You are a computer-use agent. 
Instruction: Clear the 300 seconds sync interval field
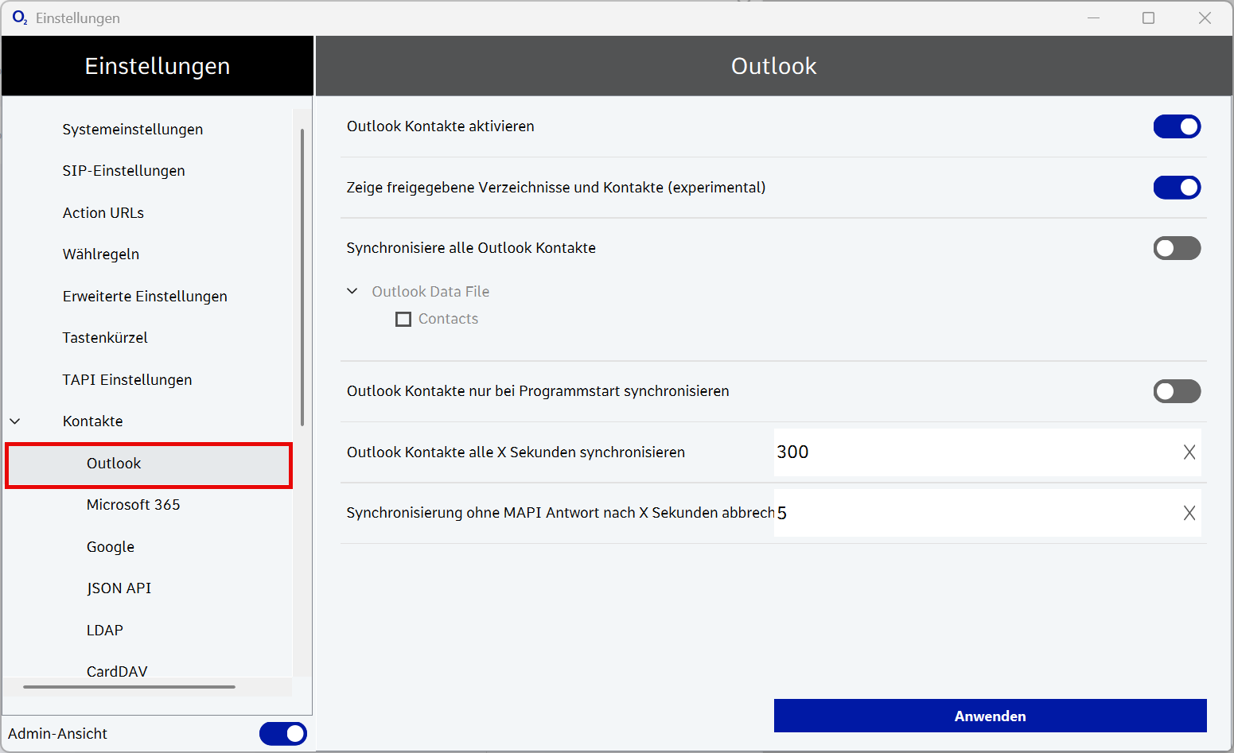point(1189,452)
